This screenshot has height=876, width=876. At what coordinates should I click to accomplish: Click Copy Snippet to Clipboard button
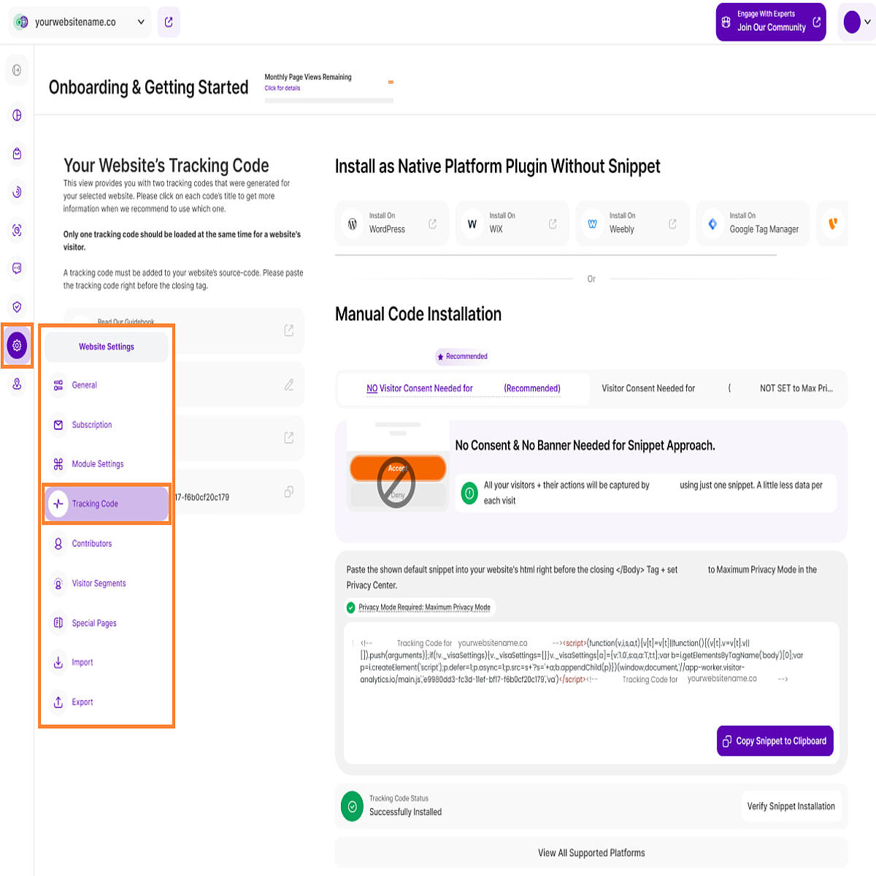775,741
